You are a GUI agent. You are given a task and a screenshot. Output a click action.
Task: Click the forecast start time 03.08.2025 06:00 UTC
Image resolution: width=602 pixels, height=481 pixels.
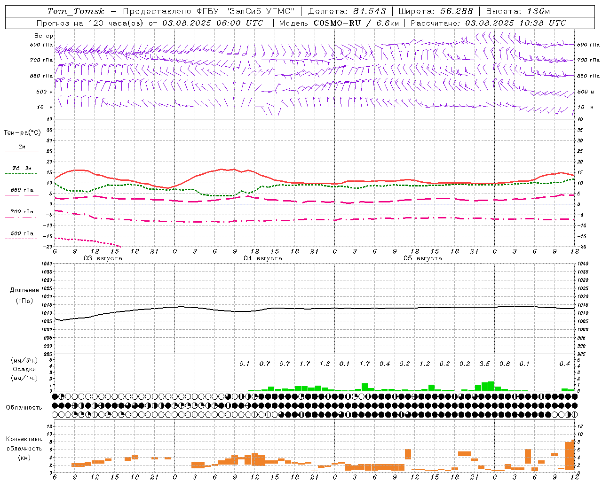click(213, 23)
